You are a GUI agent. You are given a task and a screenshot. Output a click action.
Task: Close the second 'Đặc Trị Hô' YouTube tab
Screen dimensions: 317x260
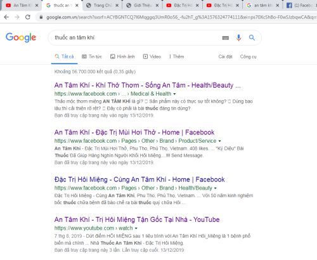(237, 6)
